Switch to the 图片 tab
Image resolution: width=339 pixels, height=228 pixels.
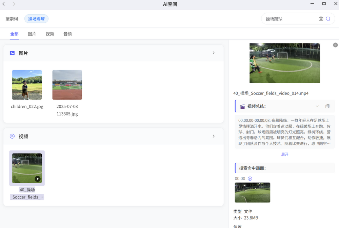32,34
